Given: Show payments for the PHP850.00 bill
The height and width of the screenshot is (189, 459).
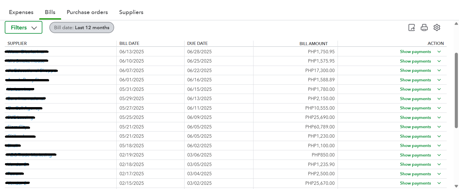Looking at the screenshot, I should (415, 155).
